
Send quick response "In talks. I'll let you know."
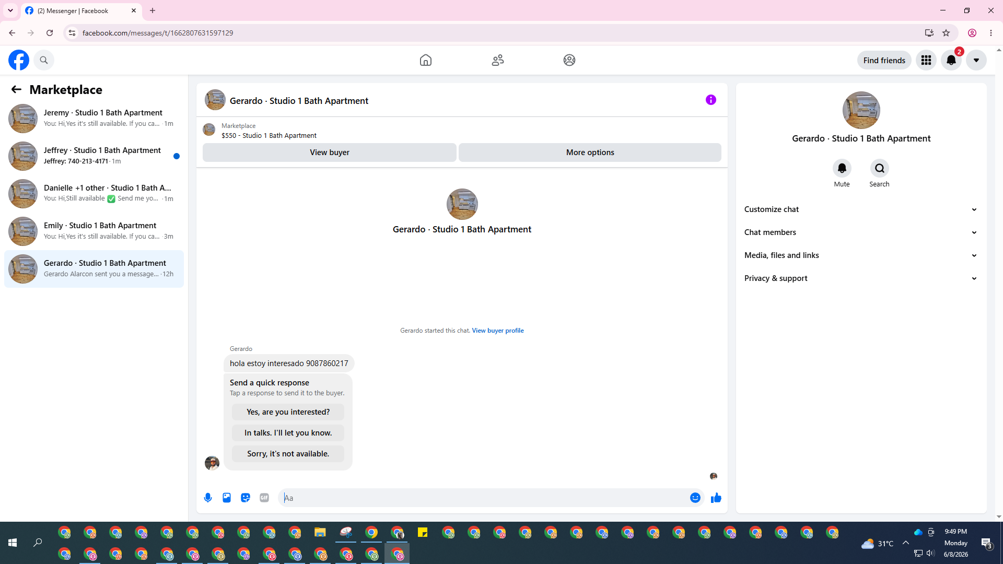288,433
